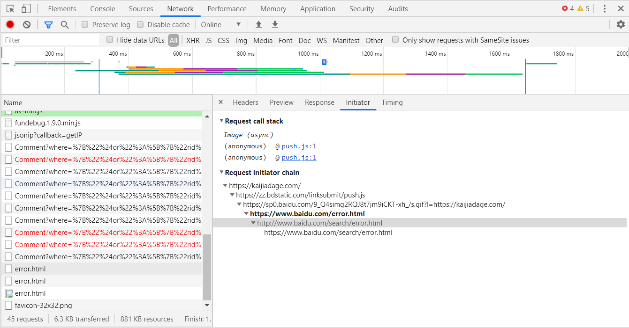Image resolution: width=629 pixels, height=328 pixels.
Task: Select the inspect element cursor icon
Action: pyautogui.click(x=10, y=8)
